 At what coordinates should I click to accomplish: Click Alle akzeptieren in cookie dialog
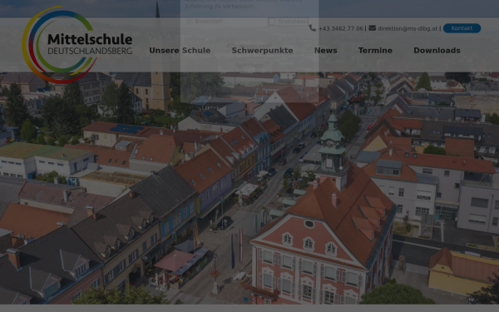click(249, 46)
